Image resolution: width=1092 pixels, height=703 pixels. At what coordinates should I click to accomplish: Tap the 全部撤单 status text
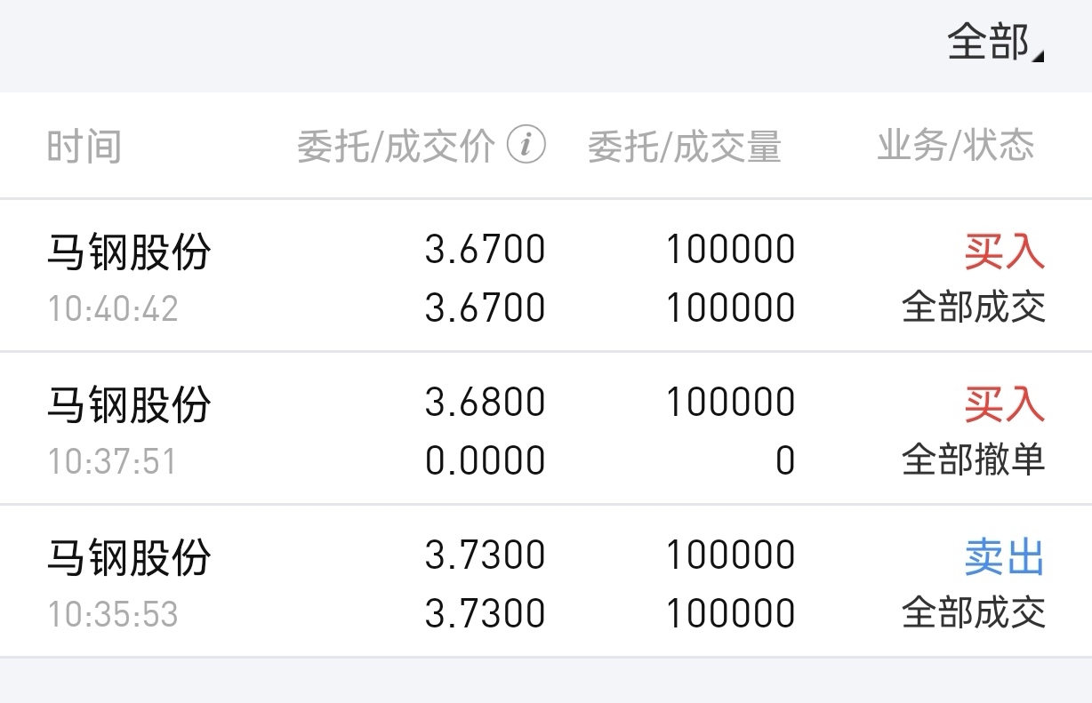pyautogui.click(x=974, y=460)
